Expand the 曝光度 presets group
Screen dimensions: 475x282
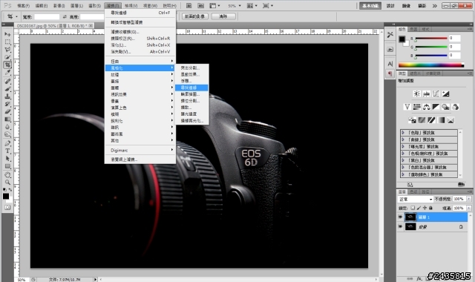click(x=403, y=147)
